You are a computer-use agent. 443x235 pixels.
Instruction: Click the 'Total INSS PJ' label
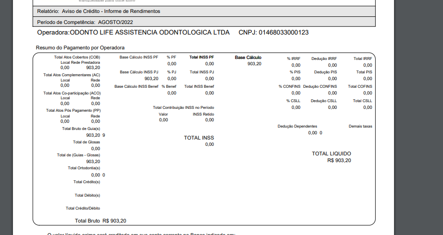[x=202, y=72]
